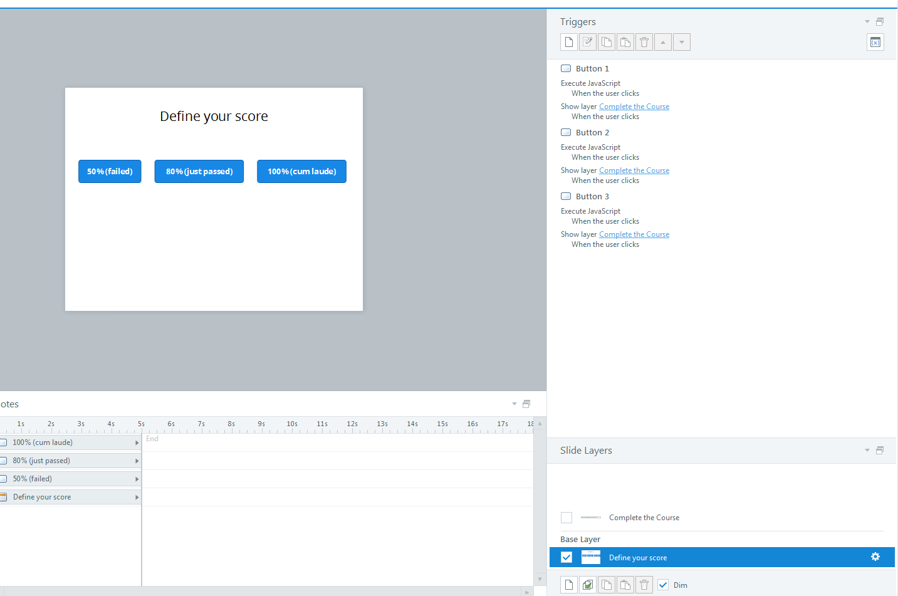Click the edit trigger icon
This screenshot has height=596, width=898.
[x=588, y=42]
